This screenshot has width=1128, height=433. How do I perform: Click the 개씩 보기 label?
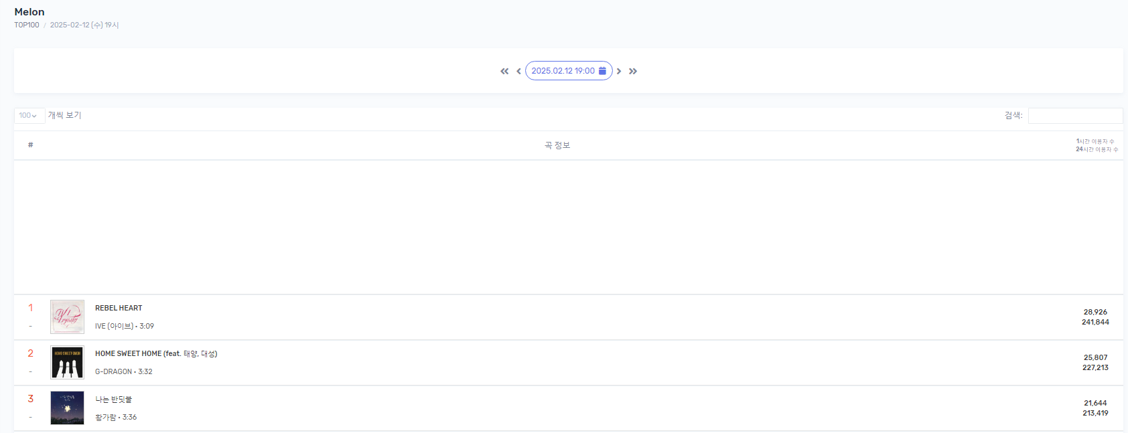(64, 116)
